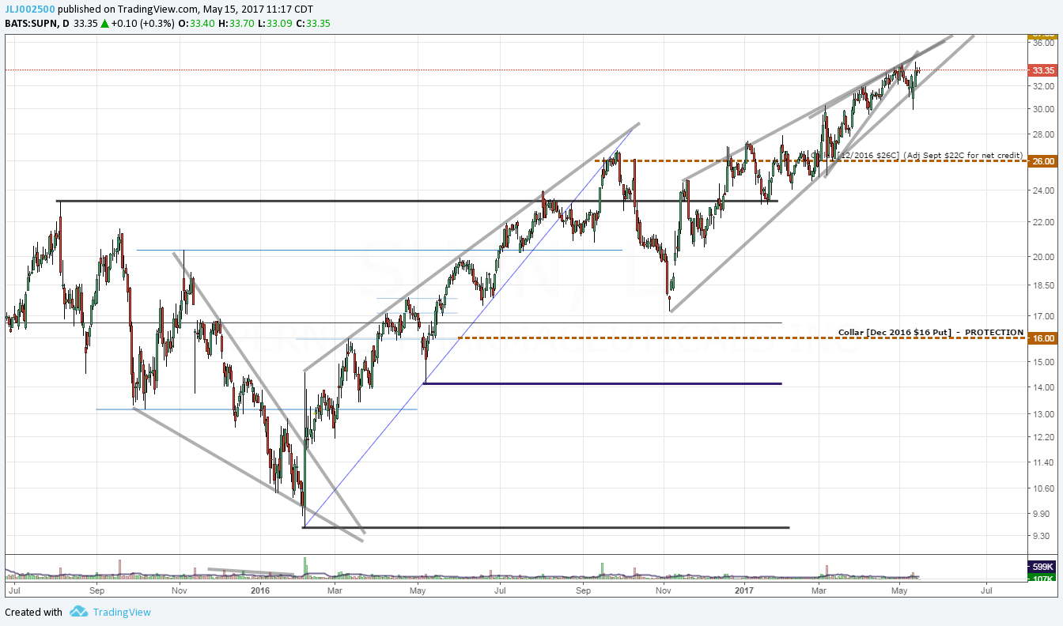This screenshot has width=1063, height=626.
Task: Click the BATS:SUPN, D symbol label
Action: tap(36, 24)
